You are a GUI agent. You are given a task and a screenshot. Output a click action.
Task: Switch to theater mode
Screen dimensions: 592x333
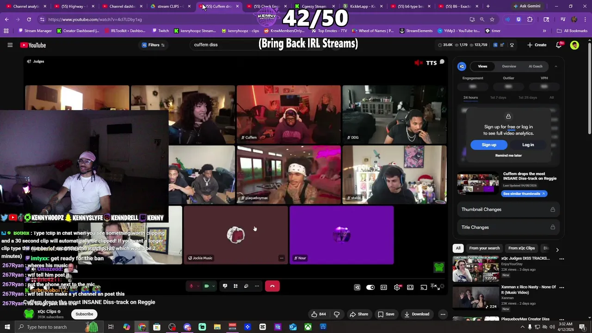coord(410,287)
